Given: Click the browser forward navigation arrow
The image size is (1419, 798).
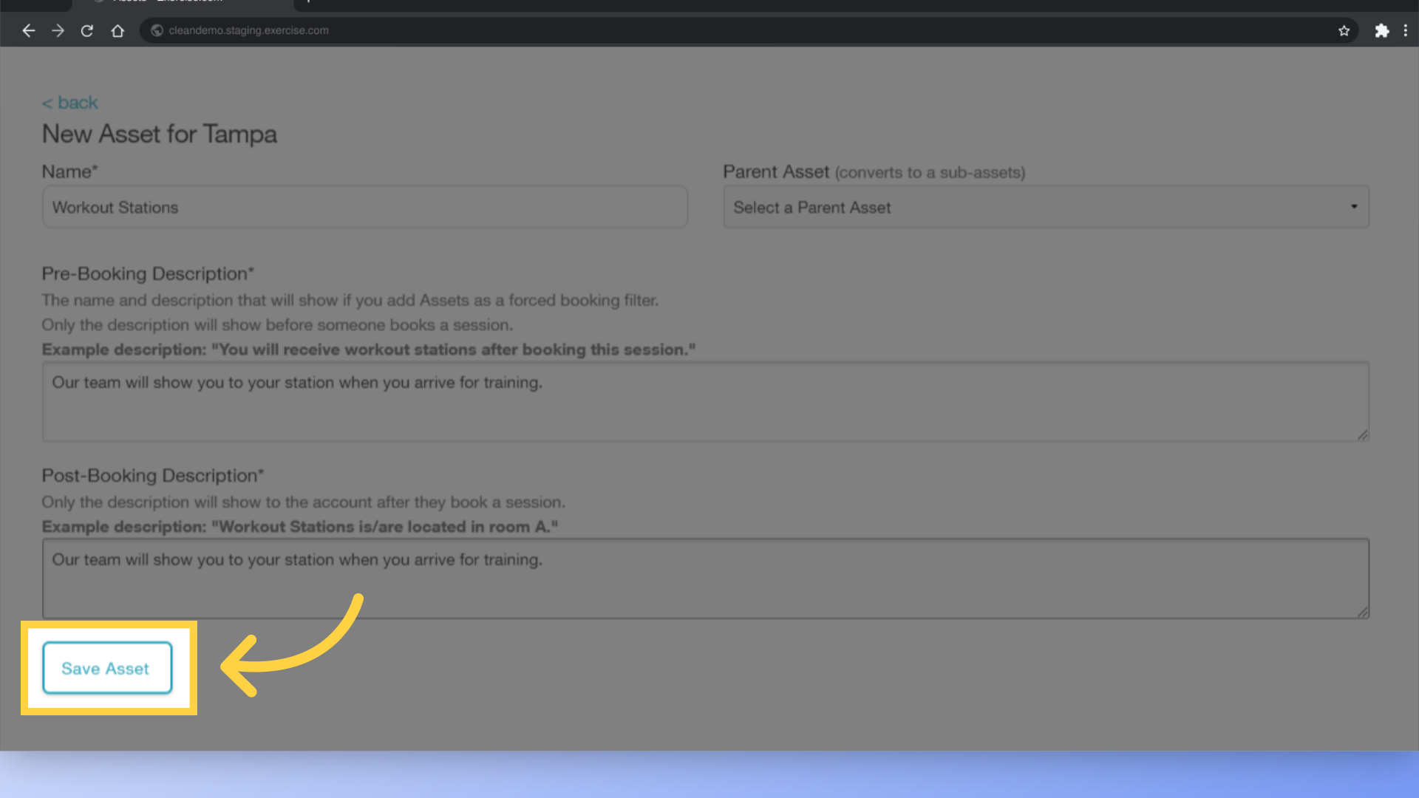Looking at the screenshot, I should coord(58,30).
